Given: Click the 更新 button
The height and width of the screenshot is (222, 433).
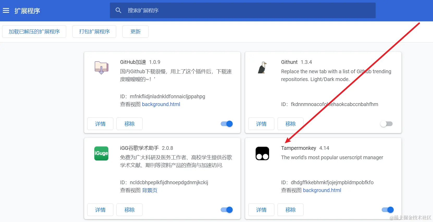Looking at the screenshot, I should point(135,32).
